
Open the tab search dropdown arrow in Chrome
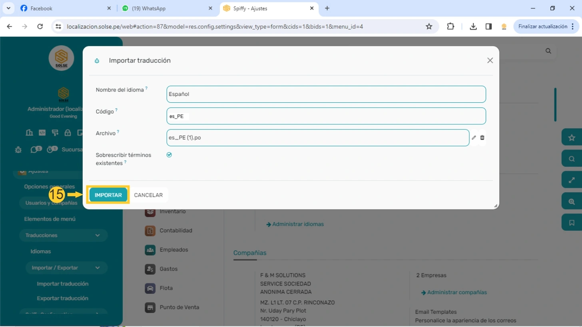(x=8, y=8)
